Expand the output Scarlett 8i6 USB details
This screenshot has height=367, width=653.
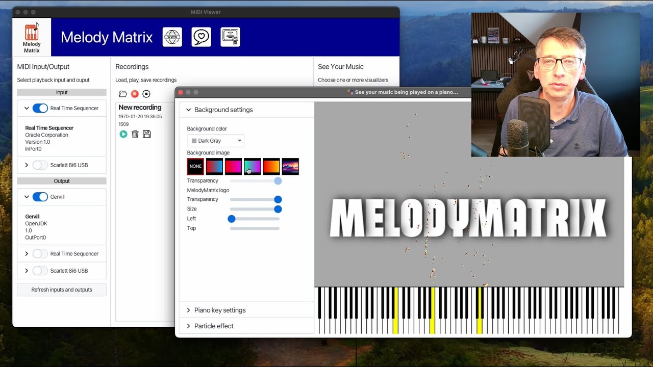(x=27, y=271)
